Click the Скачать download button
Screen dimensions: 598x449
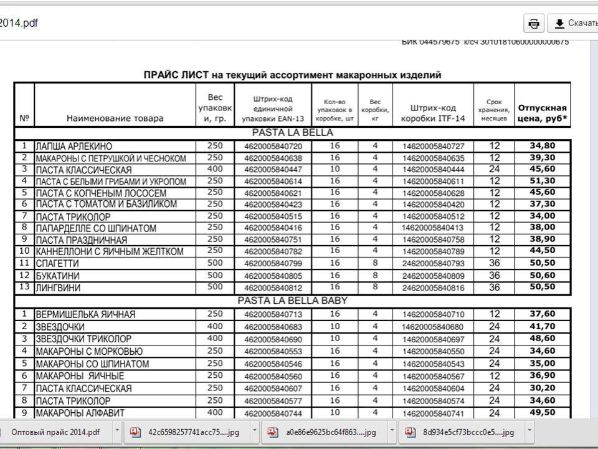(x=573, y=23)
